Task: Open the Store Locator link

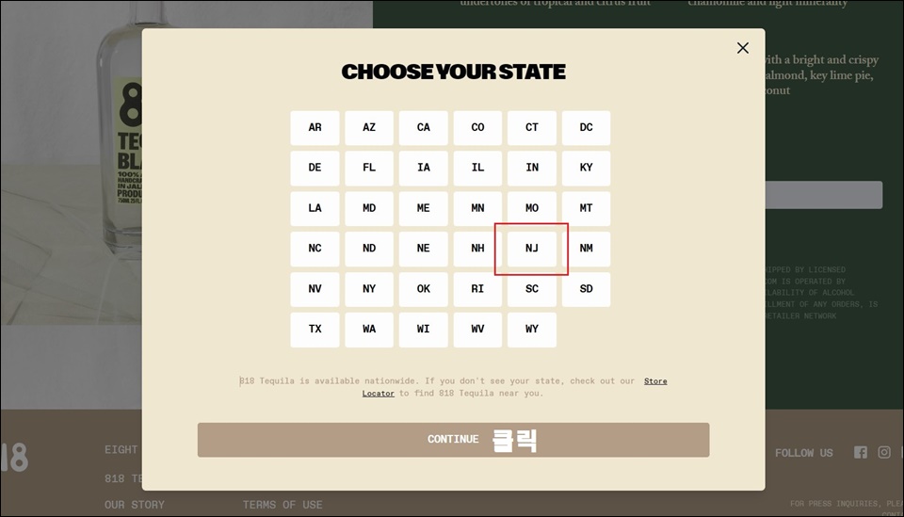Action: click(x=655, y=381)
